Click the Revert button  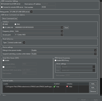click(83, 100)
